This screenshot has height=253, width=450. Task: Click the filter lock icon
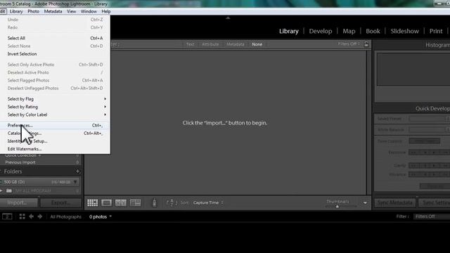366,44
